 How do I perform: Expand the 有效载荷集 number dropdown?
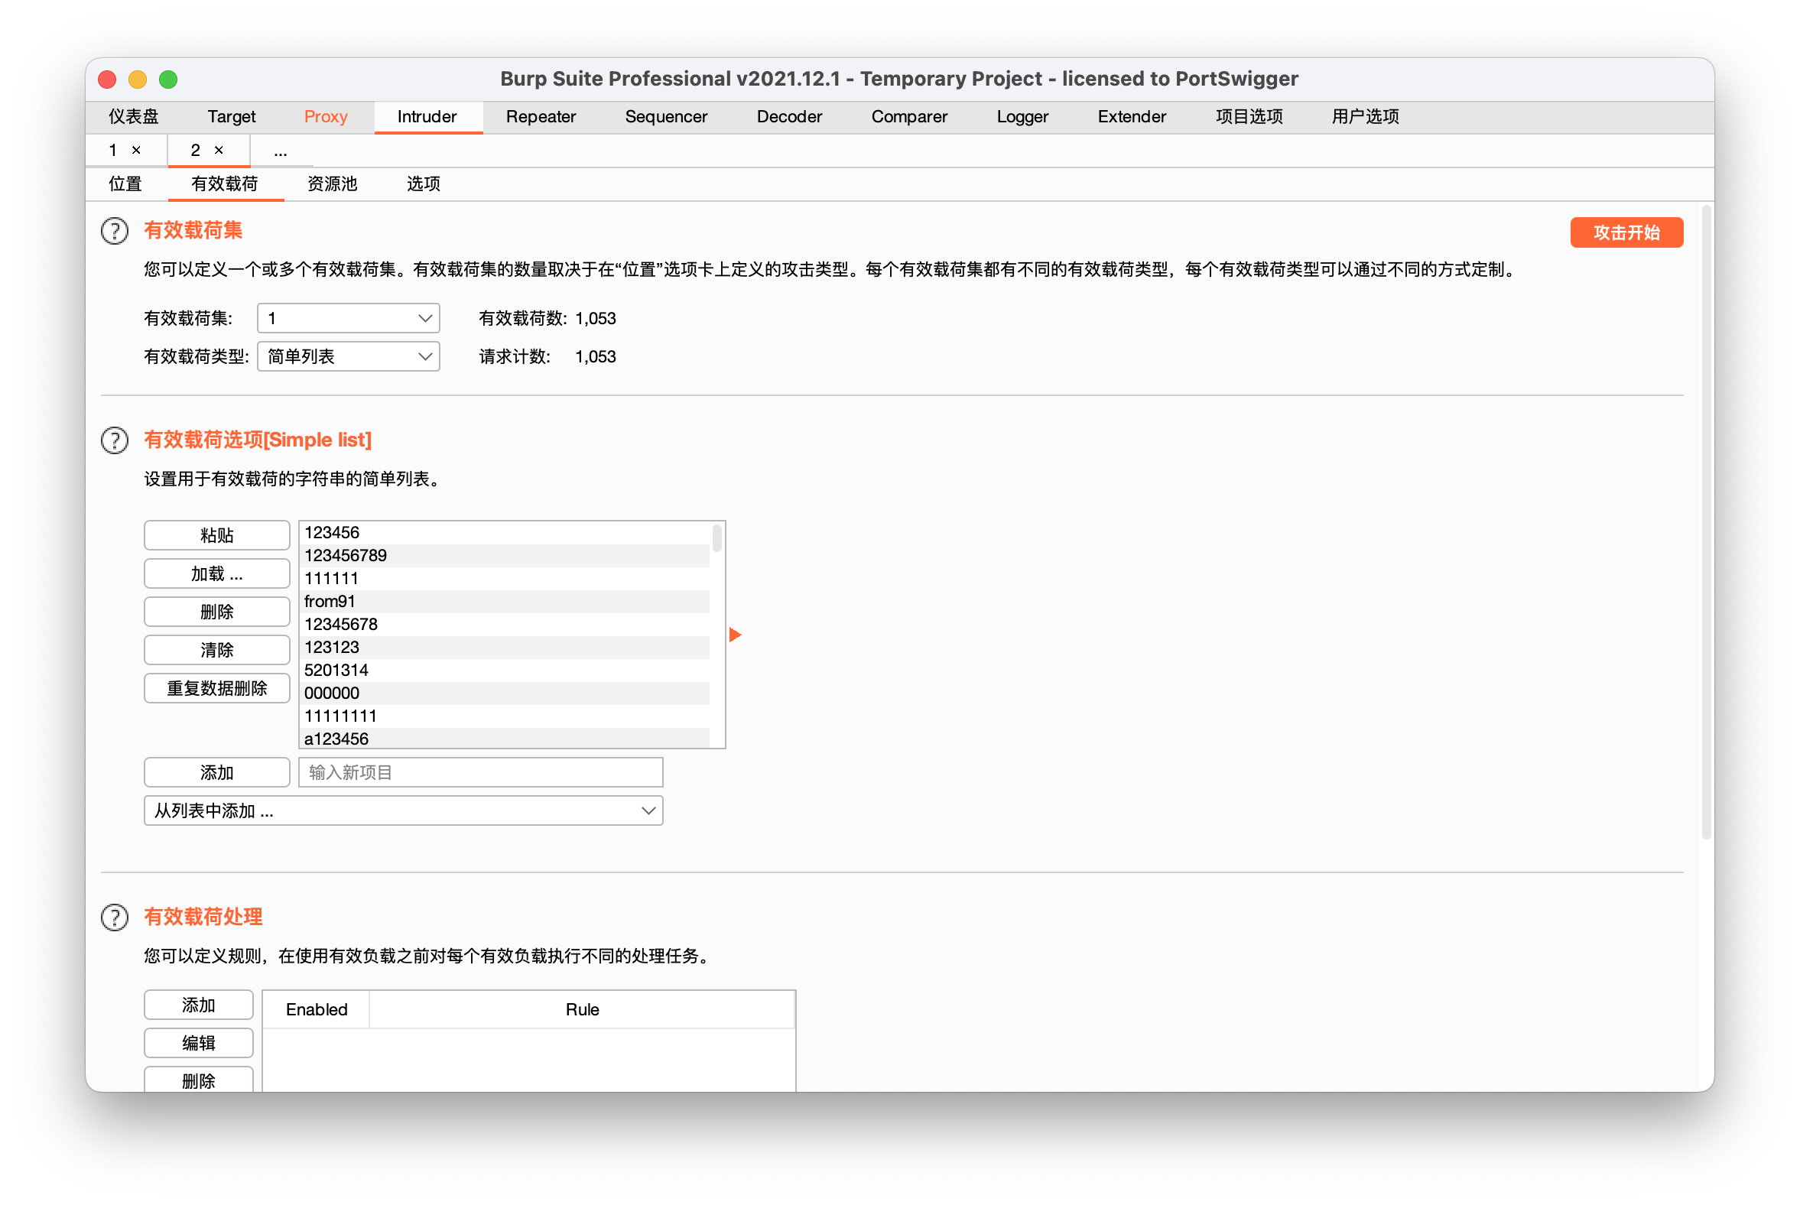click(x=348, y=318)
